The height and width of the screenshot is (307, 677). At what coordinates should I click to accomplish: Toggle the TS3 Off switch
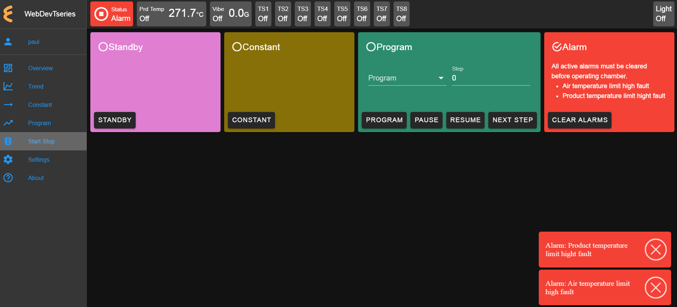tap(303, 14)
